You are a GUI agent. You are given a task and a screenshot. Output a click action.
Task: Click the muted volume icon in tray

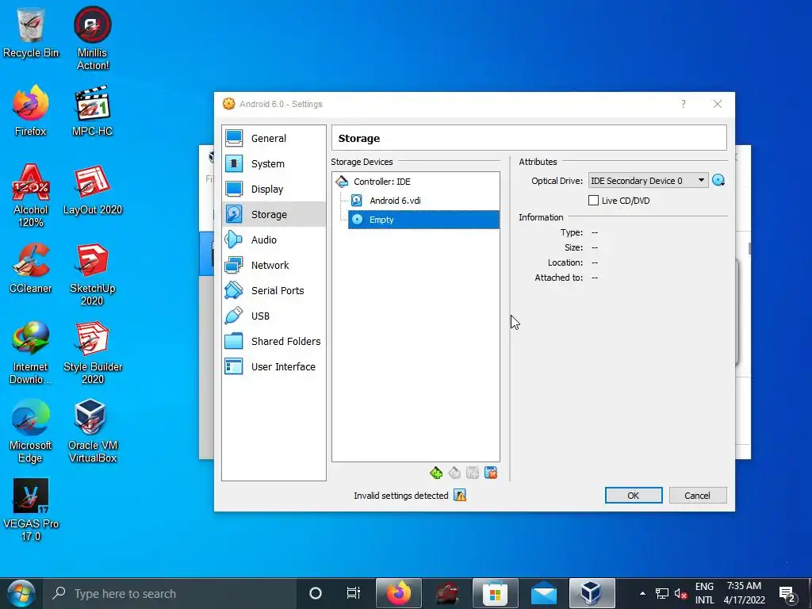tap(681, 593)
